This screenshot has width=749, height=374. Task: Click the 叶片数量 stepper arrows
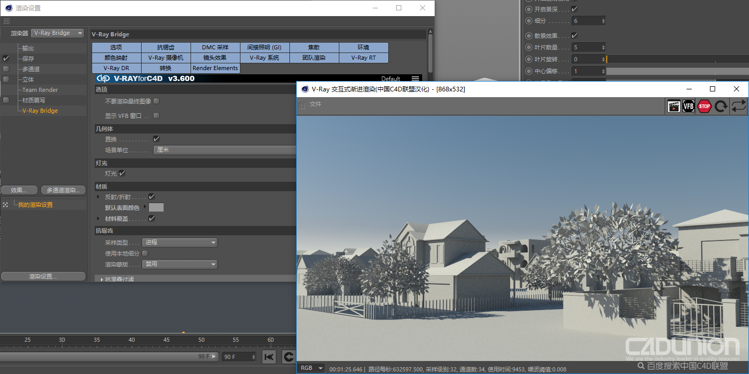(603, 47)
